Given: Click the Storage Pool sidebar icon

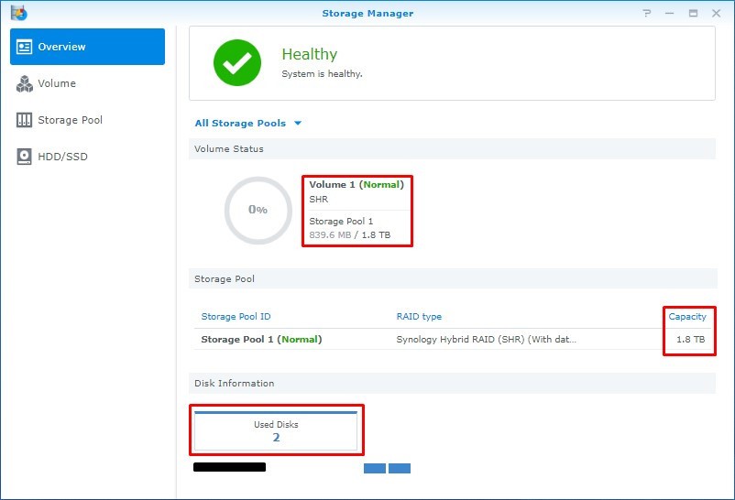Looking at the screenshot, I should click(x=25, y=120).
